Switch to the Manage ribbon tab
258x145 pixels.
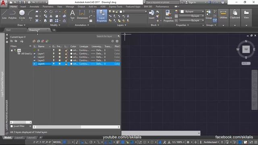point(70,6)
